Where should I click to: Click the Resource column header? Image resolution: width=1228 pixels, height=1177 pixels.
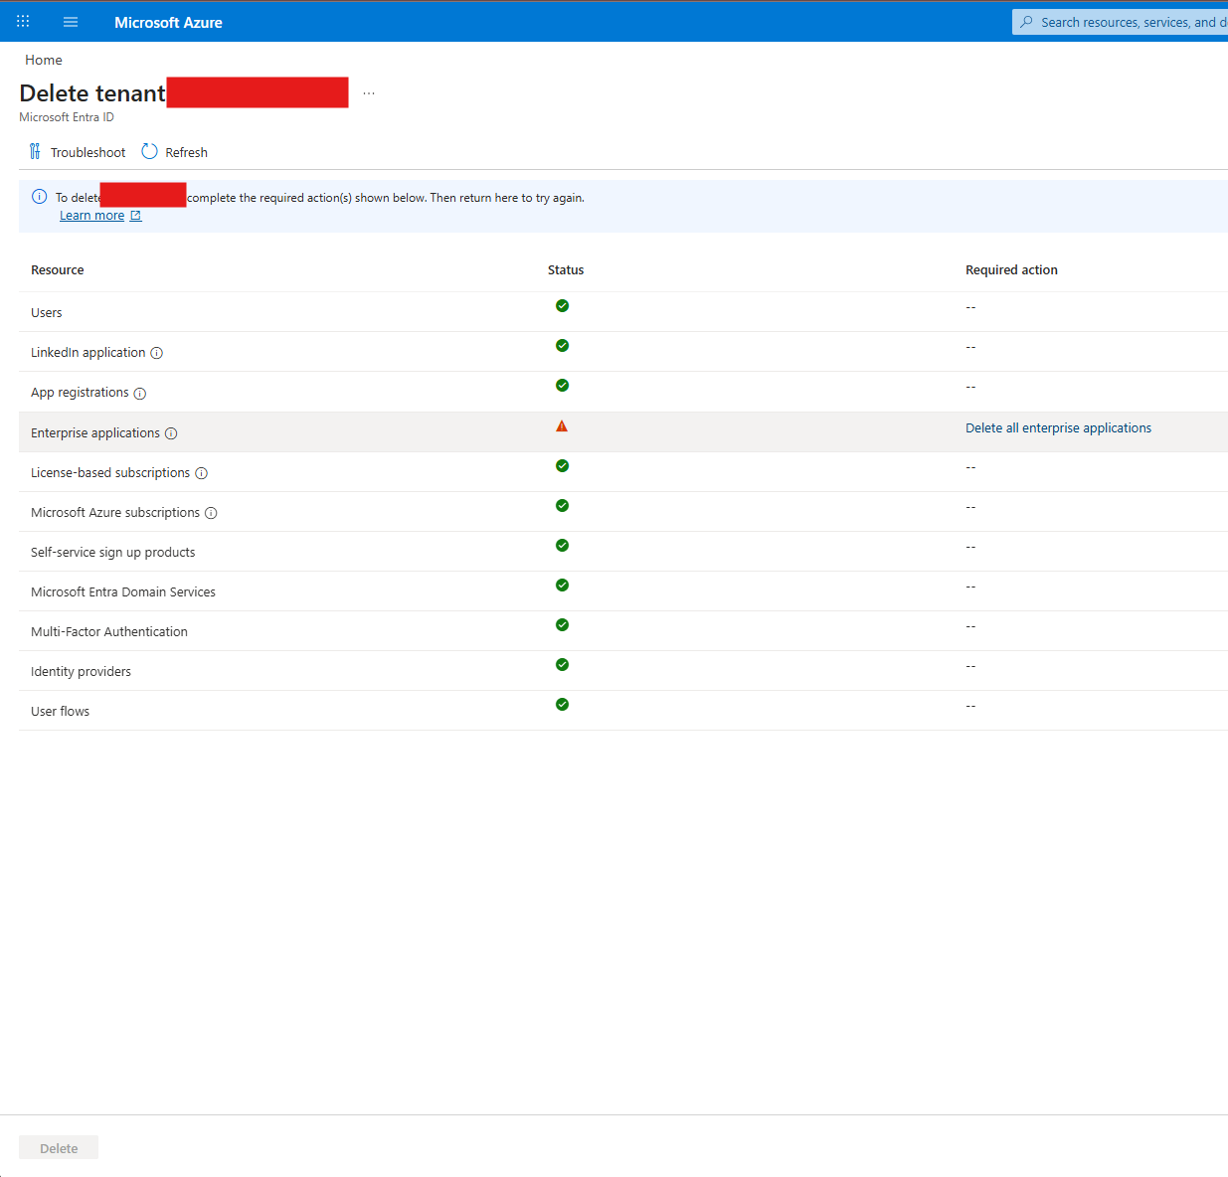(x=58, y=270)
